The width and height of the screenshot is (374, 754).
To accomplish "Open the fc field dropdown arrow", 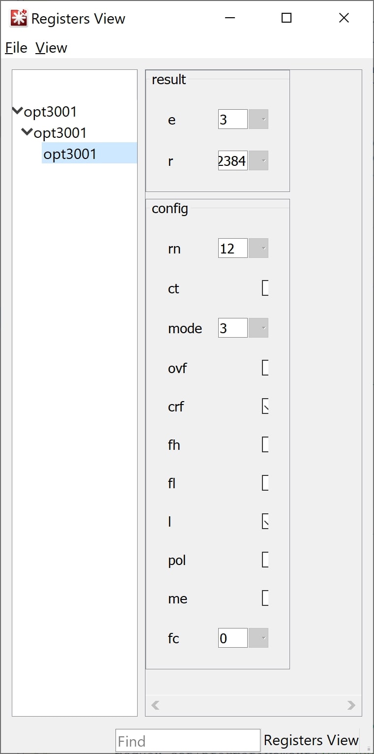I will (259, 638).
